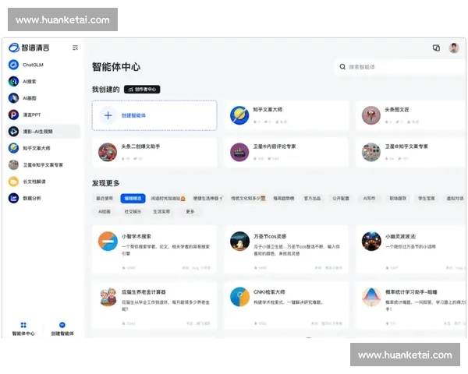Select the 闲适时光加油站 tab
This screenshot has height=374, width=468.
coord(168,199)
